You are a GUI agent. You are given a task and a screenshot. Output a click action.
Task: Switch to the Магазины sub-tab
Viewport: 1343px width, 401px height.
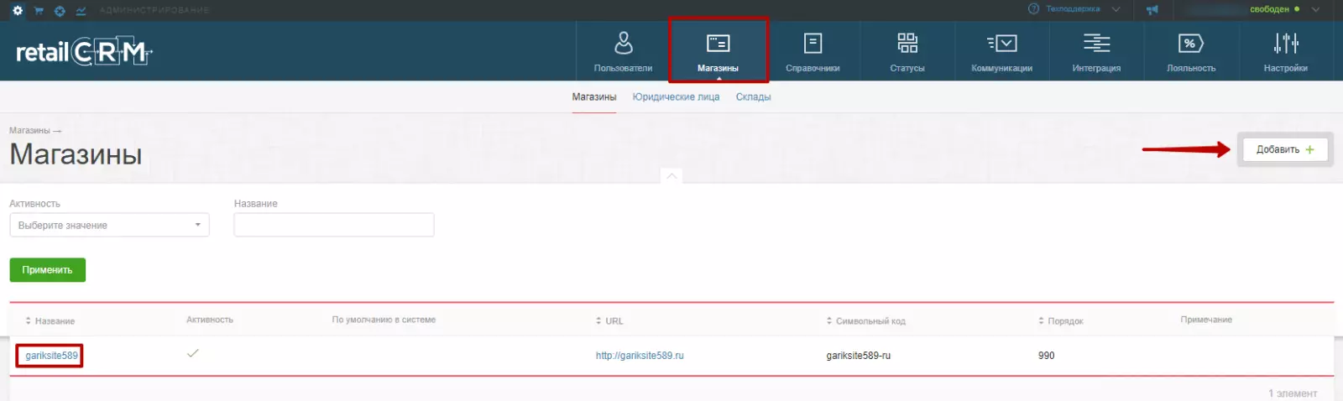click(x=594, y=97)
